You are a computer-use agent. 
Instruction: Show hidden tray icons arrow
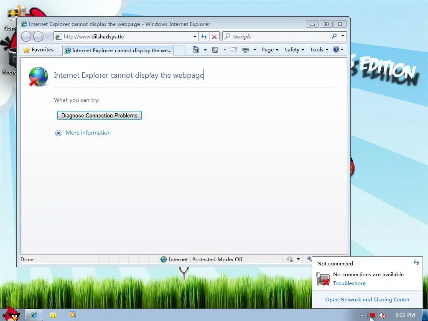pos(362,315)
